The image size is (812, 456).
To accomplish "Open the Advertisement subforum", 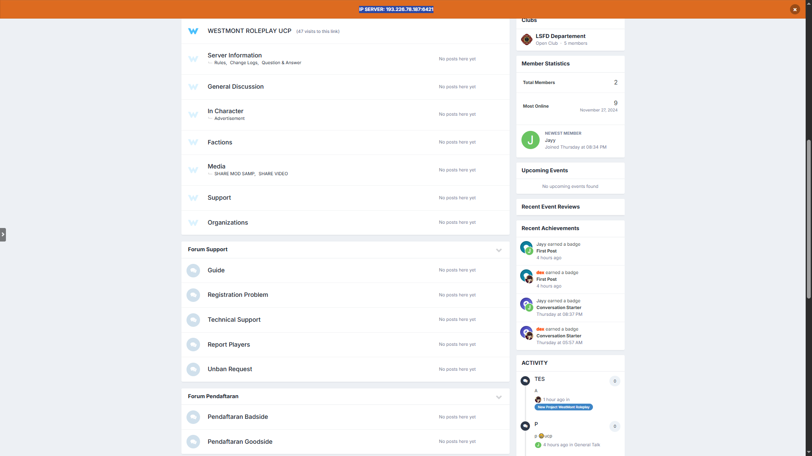I will (229, 119).
